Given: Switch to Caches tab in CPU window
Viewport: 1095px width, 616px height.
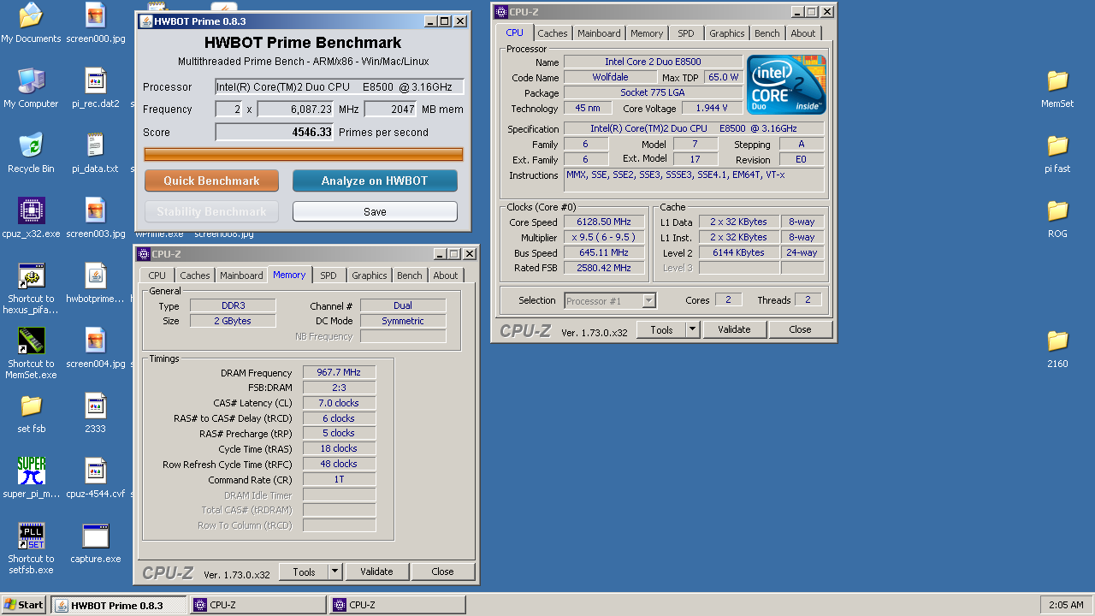Looking at the screenshot, I should click(x=552, y=33).
